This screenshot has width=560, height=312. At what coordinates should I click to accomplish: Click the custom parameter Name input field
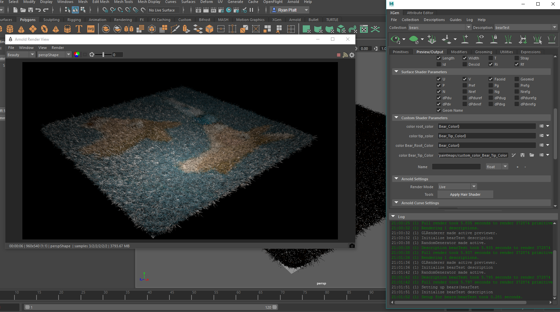tap(456, 167)
